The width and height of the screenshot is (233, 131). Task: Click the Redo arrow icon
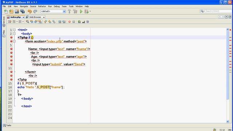(35, 11)
